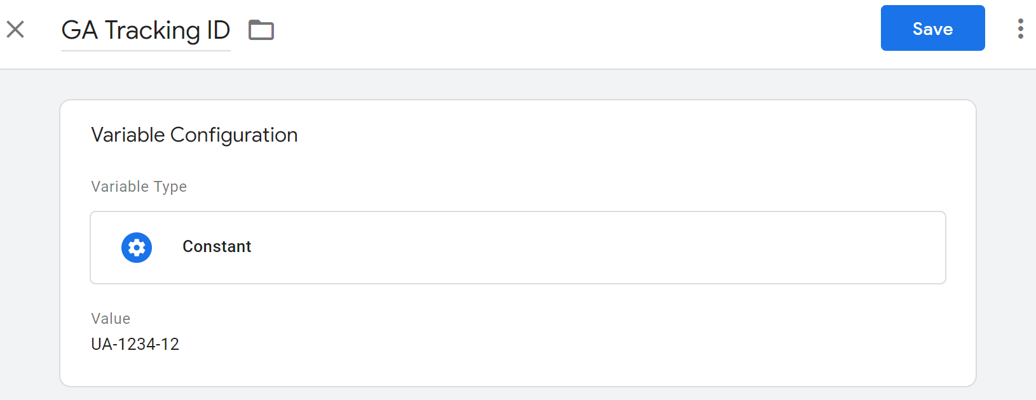Click blank area of the Variable Configuration card

(x=572, y=330)
